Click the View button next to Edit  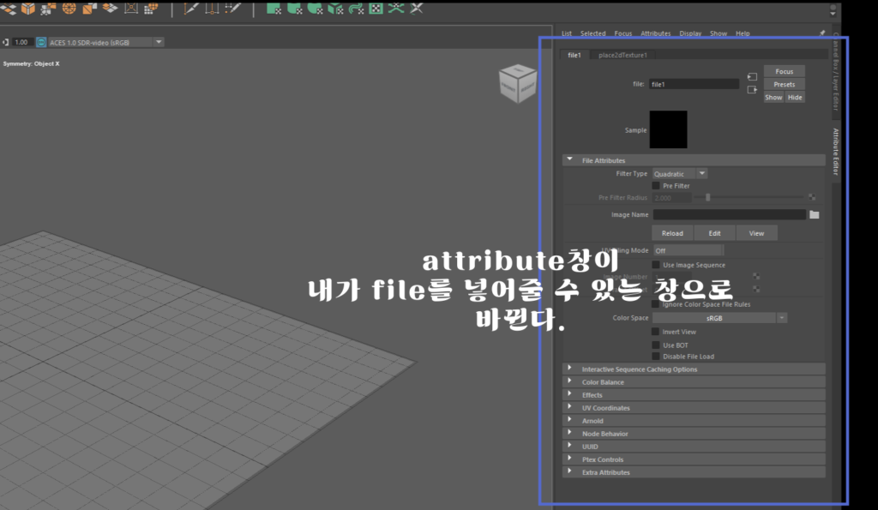point(756,233)
